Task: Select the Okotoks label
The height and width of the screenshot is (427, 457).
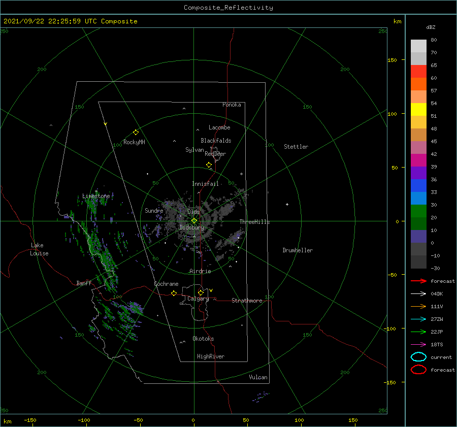Action: pos(203,339)
